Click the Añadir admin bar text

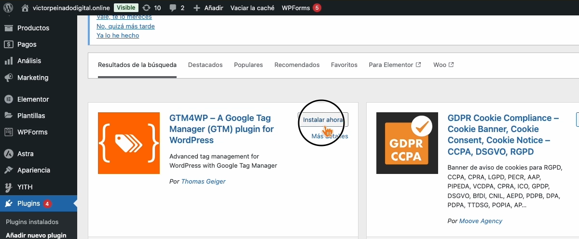click(213, 8)
